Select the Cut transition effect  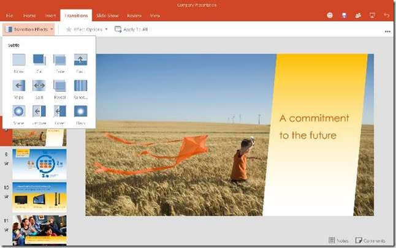point(39,60)
